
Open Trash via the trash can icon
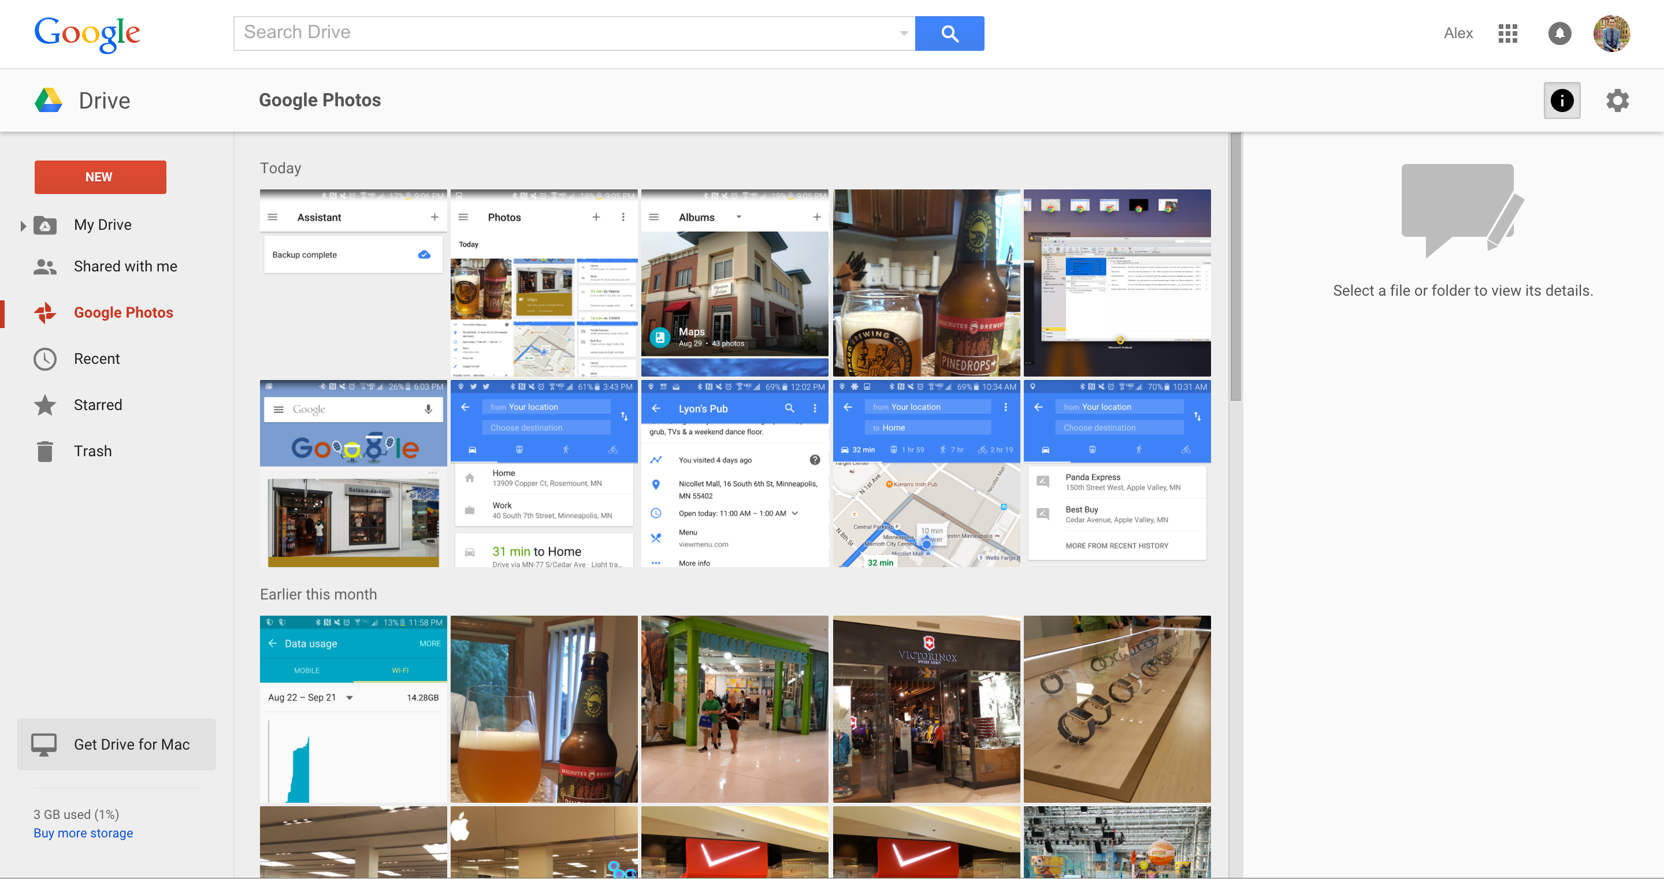point(44,451)
